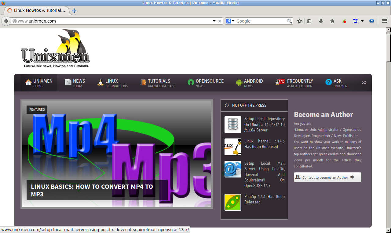The image size is (391, 233).
Task: Open the URL history dropdown arrow
Action: click(x=214, y=21)
